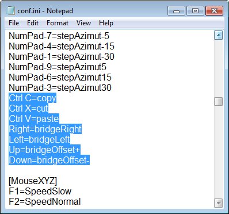Image resolution: width=229 pixels, height=214 pixels.
Task: Open the Help menu
Action: 106,23
